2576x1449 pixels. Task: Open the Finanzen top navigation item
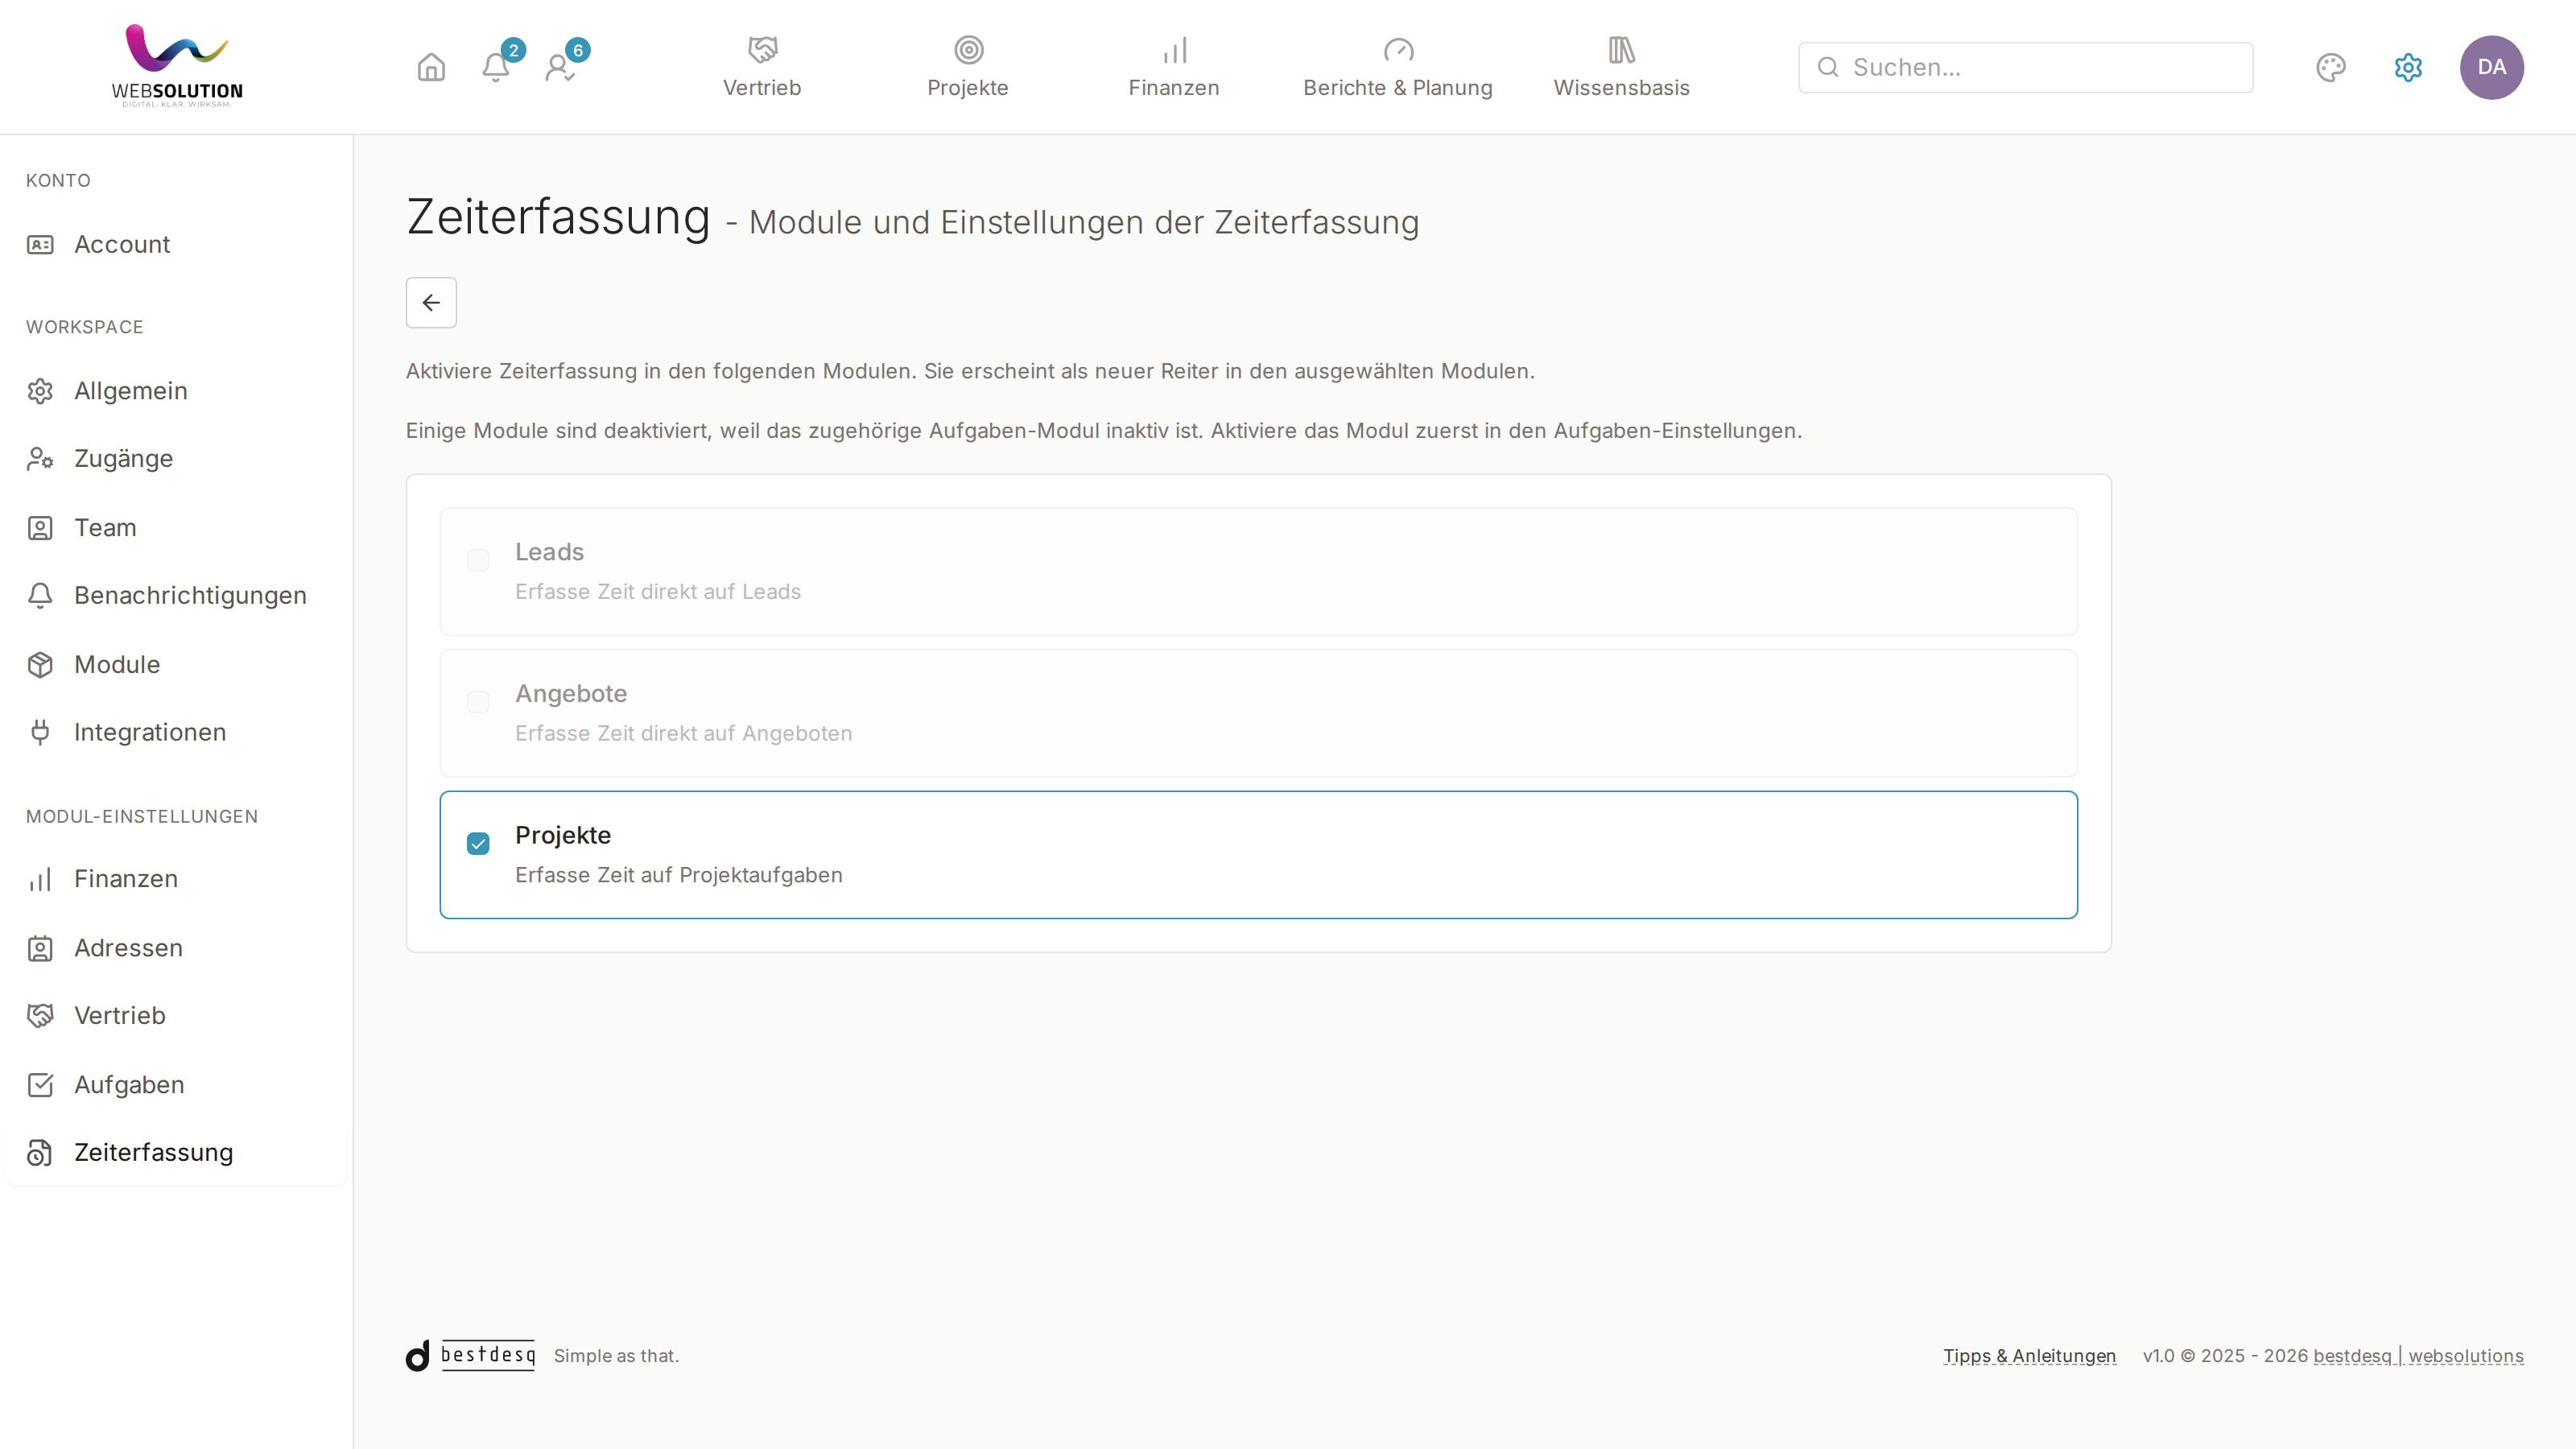tap(1174, 67)
